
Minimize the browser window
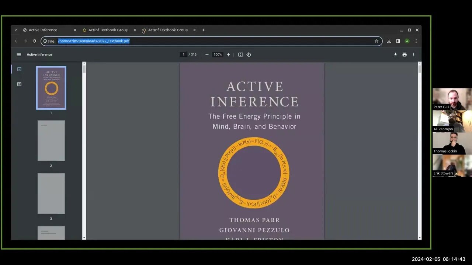click(401, 30)
